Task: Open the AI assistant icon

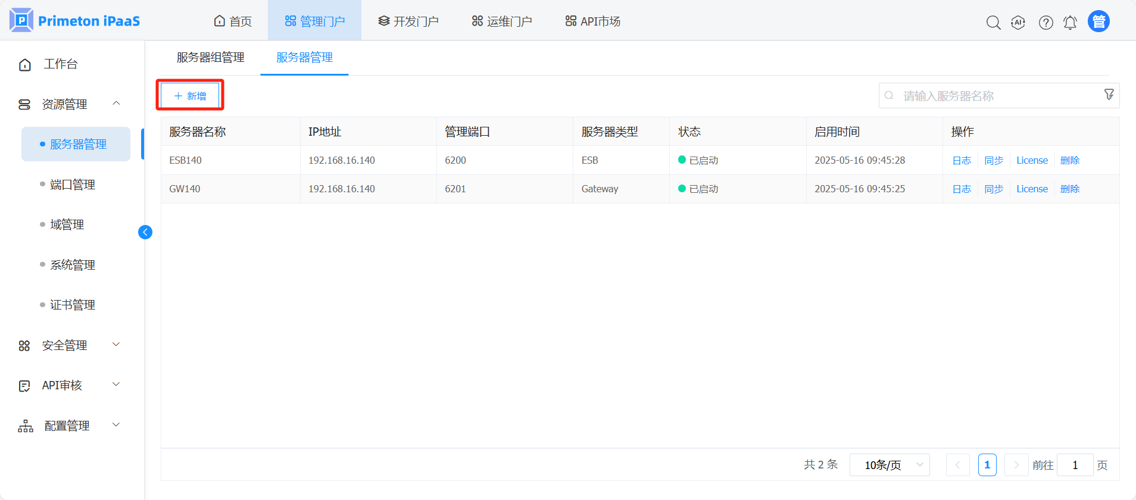Action: (x=1018, y=23)
